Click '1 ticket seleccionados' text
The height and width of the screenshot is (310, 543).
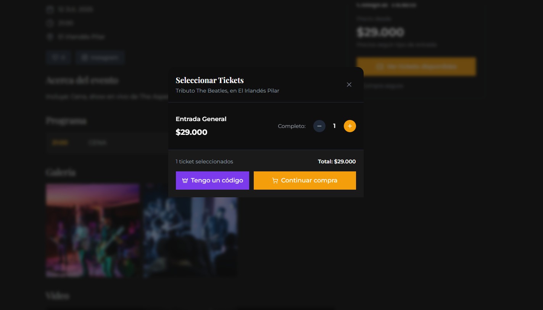pyautogui.click(x=205, y=161)
